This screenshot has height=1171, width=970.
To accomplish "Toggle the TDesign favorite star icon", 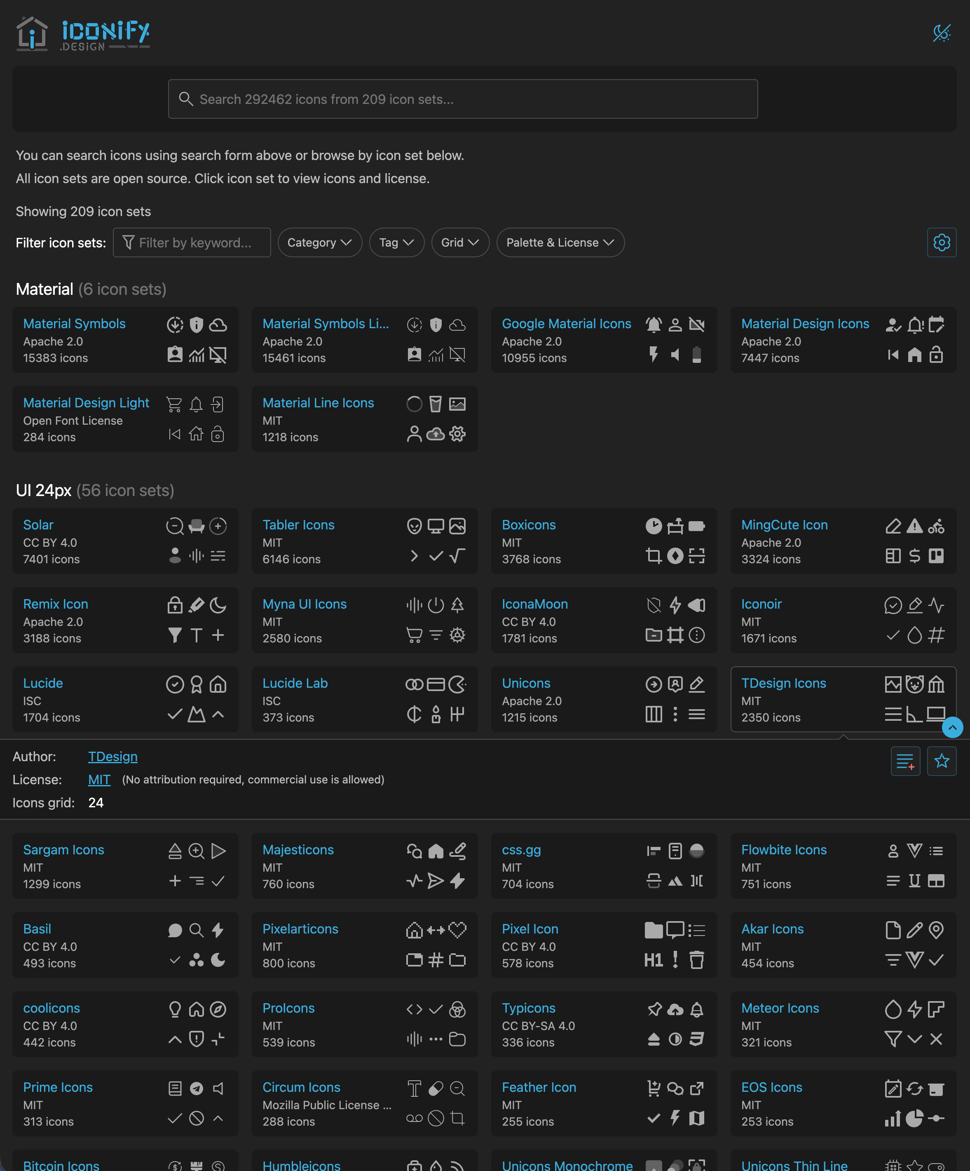I will (x=942, y=761).
